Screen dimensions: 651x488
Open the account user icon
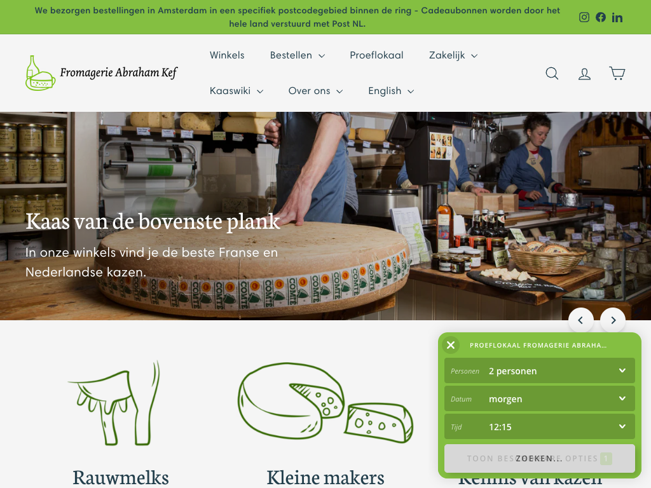(x=585, y=74)
